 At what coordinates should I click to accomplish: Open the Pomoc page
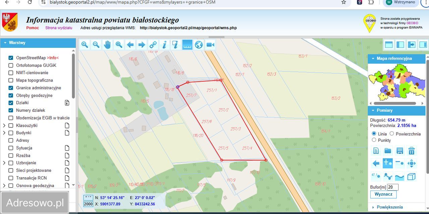tap(33, 28)
